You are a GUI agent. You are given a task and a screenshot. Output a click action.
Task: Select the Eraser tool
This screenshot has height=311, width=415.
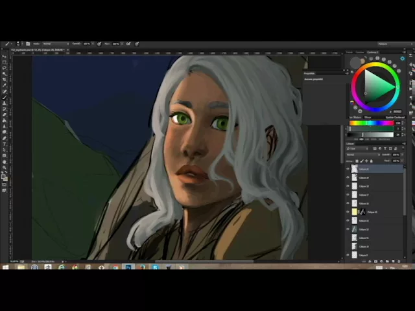[x=5, y=115]
